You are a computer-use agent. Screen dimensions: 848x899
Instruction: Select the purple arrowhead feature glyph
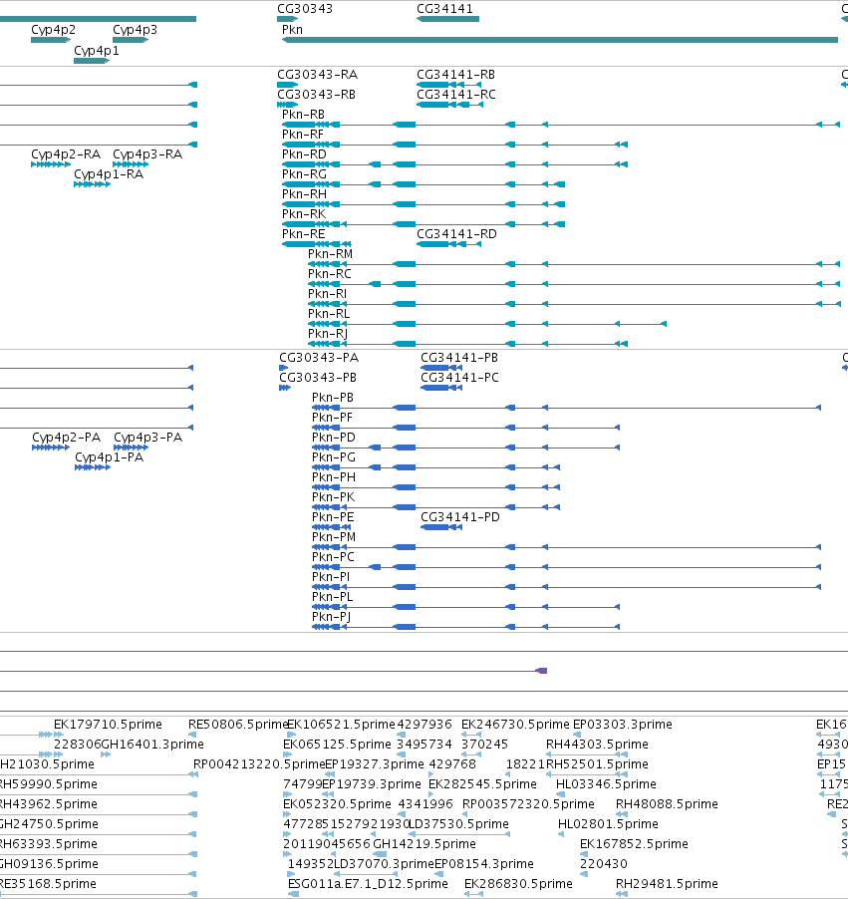point(541,671)
